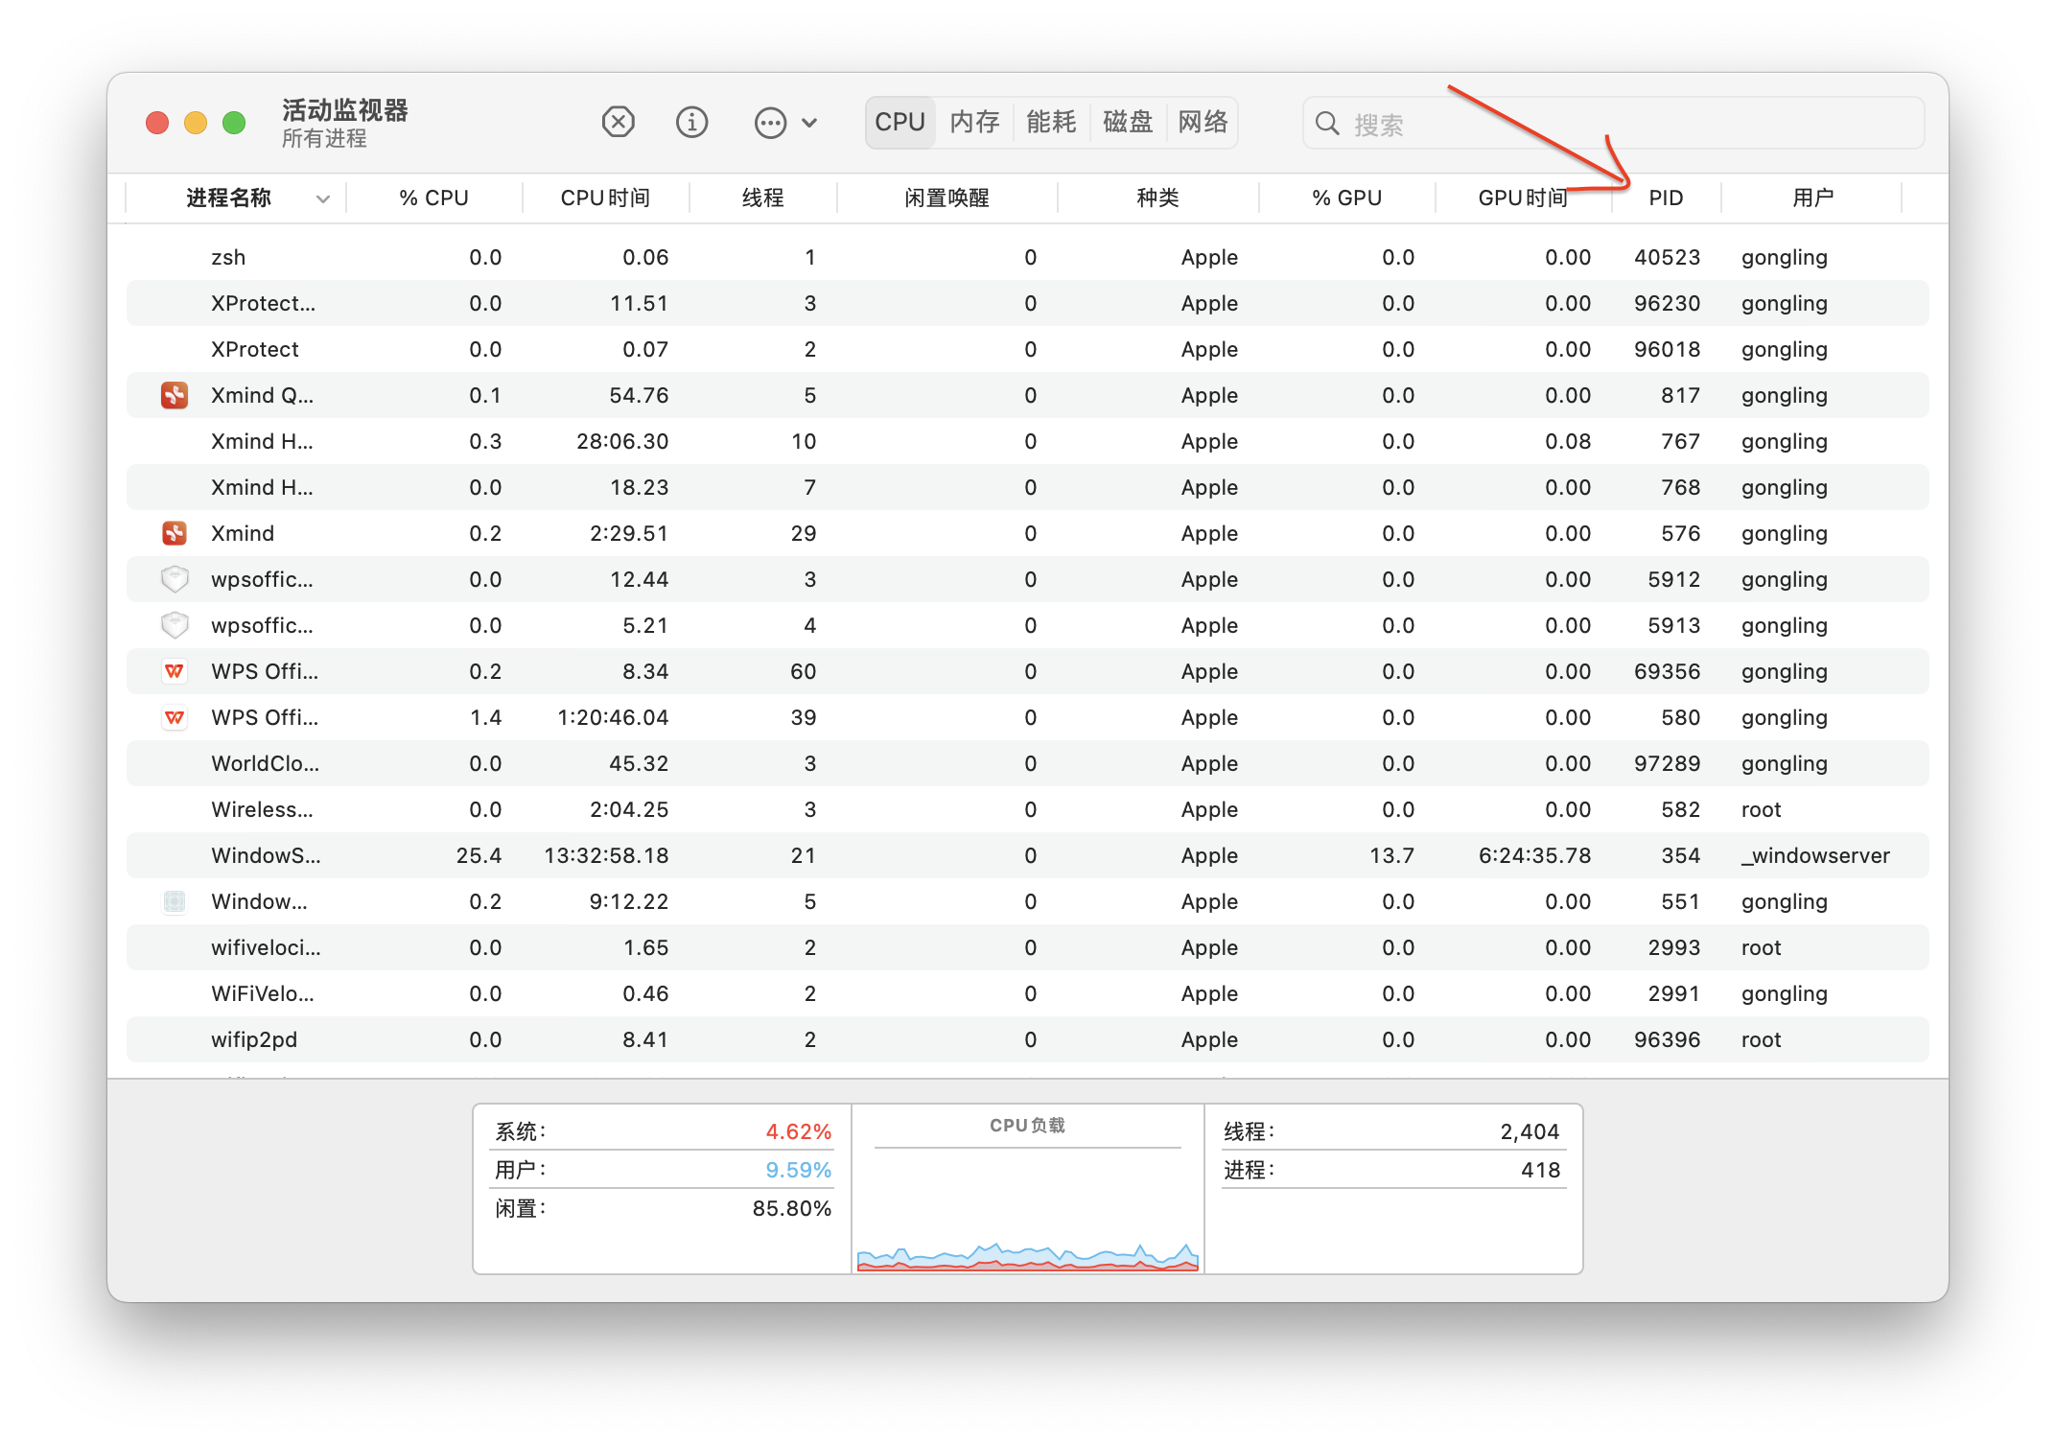Image resolution: width=2056 pixels, height=1444 pixels.
Task: Sort processes by the PID column
Action: point(1666,198)
